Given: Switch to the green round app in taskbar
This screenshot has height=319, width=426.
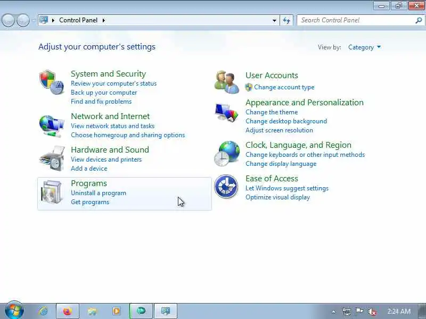Looking at the screenshot, I should point(141,311).
